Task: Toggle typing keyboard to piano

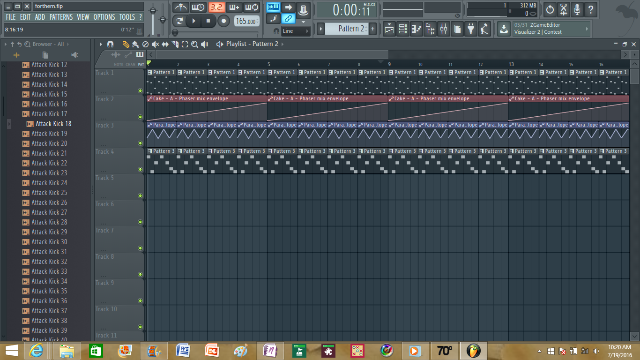Action: pyautogui.click(x=274, y=7)
